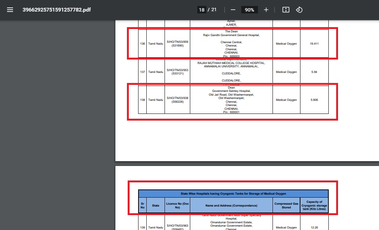Click serial number 137 cell

(143, 72)
